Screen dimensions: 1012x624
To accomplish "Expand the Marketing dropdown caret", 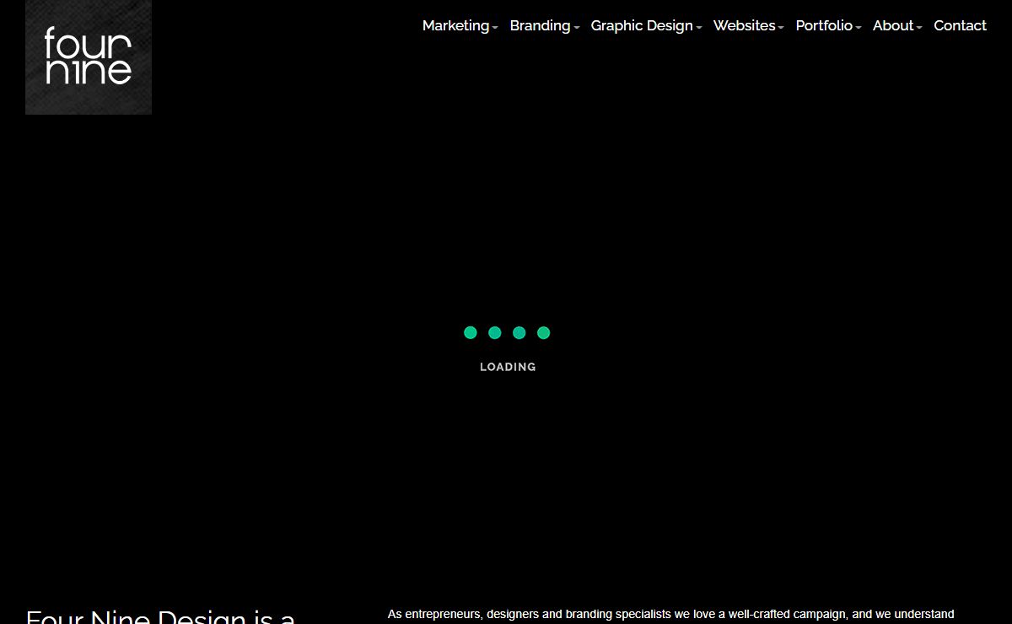I will point(495,28).
